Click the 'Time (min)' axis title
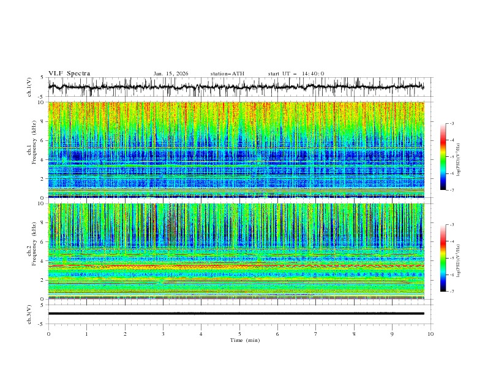The width and height of the screenshot is (485, 375). pos(245,340)
